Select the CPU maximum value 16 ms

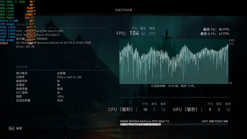coord(163,110)
